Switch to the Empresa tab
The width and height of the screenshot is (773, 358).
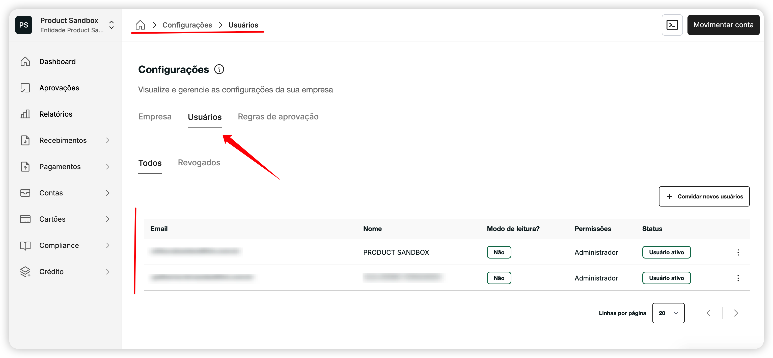click(155, 117)
